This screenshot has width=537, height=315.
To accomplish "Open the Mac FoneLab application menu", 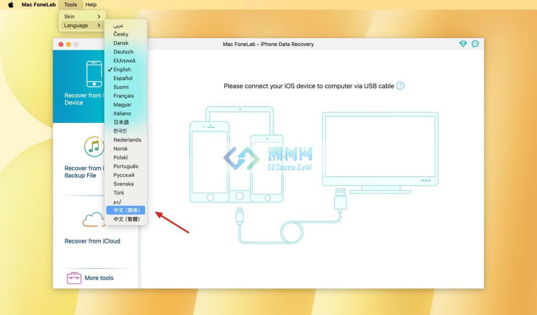I will [39, 5].
